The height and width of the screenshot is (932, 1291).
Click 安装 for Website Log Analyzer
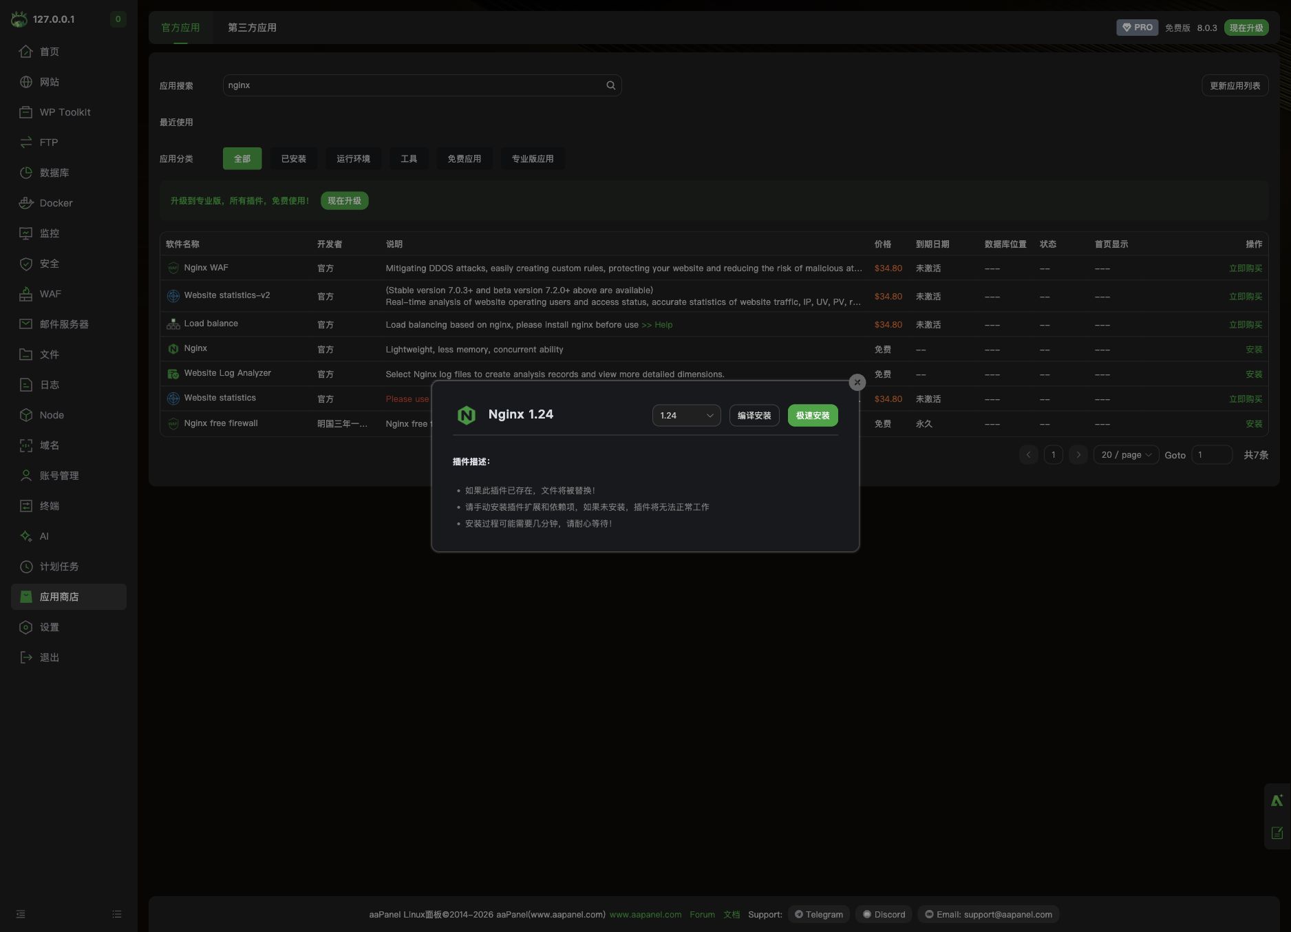[1254, 374]
